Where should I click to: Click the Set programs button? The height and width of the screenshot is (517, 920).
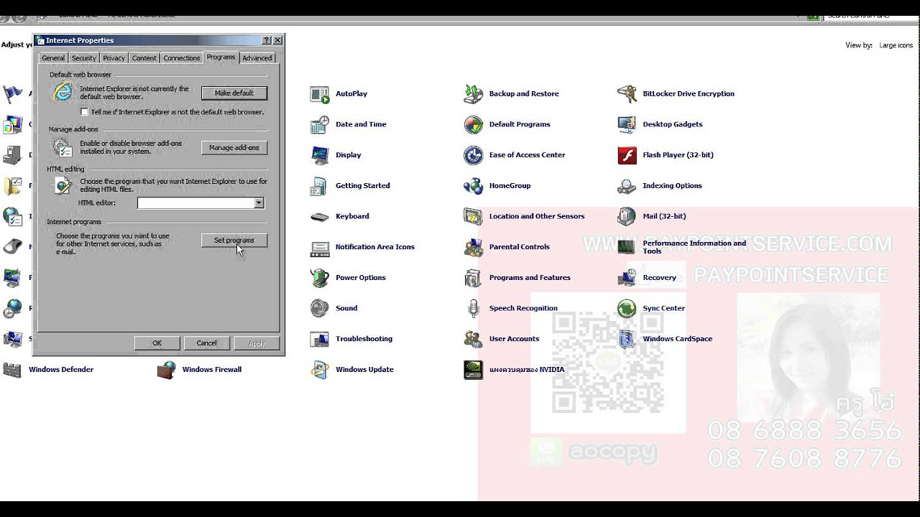[x=234, y=241]
